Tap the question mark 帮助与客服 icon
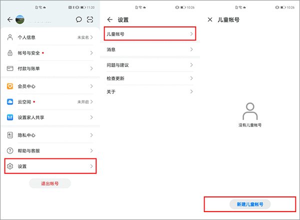 click(10, 150)
